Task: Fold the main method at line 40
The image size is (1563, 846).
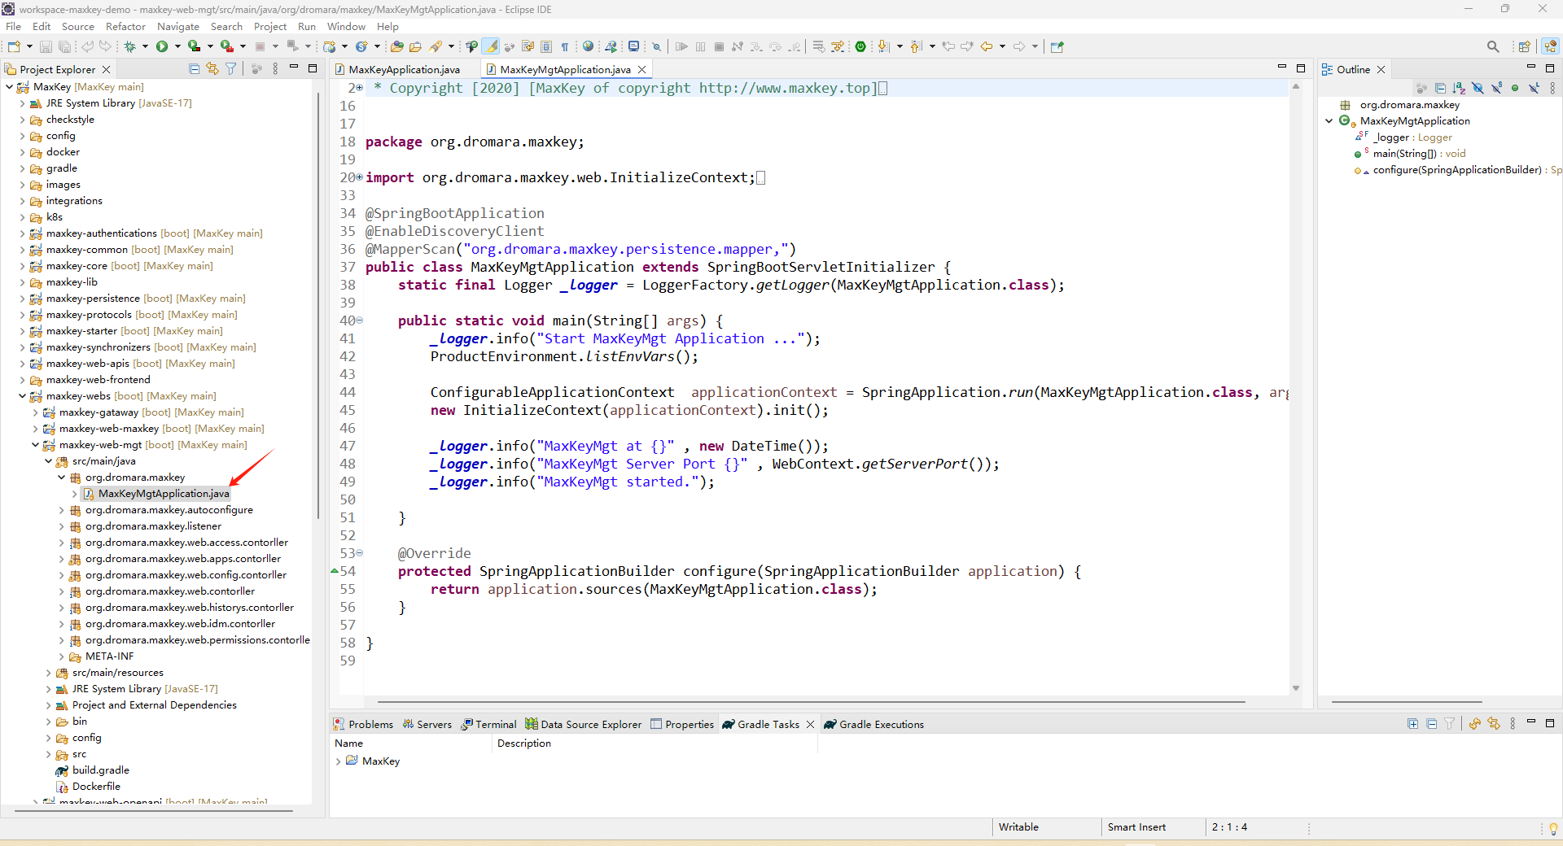Action: pos(360,321)
